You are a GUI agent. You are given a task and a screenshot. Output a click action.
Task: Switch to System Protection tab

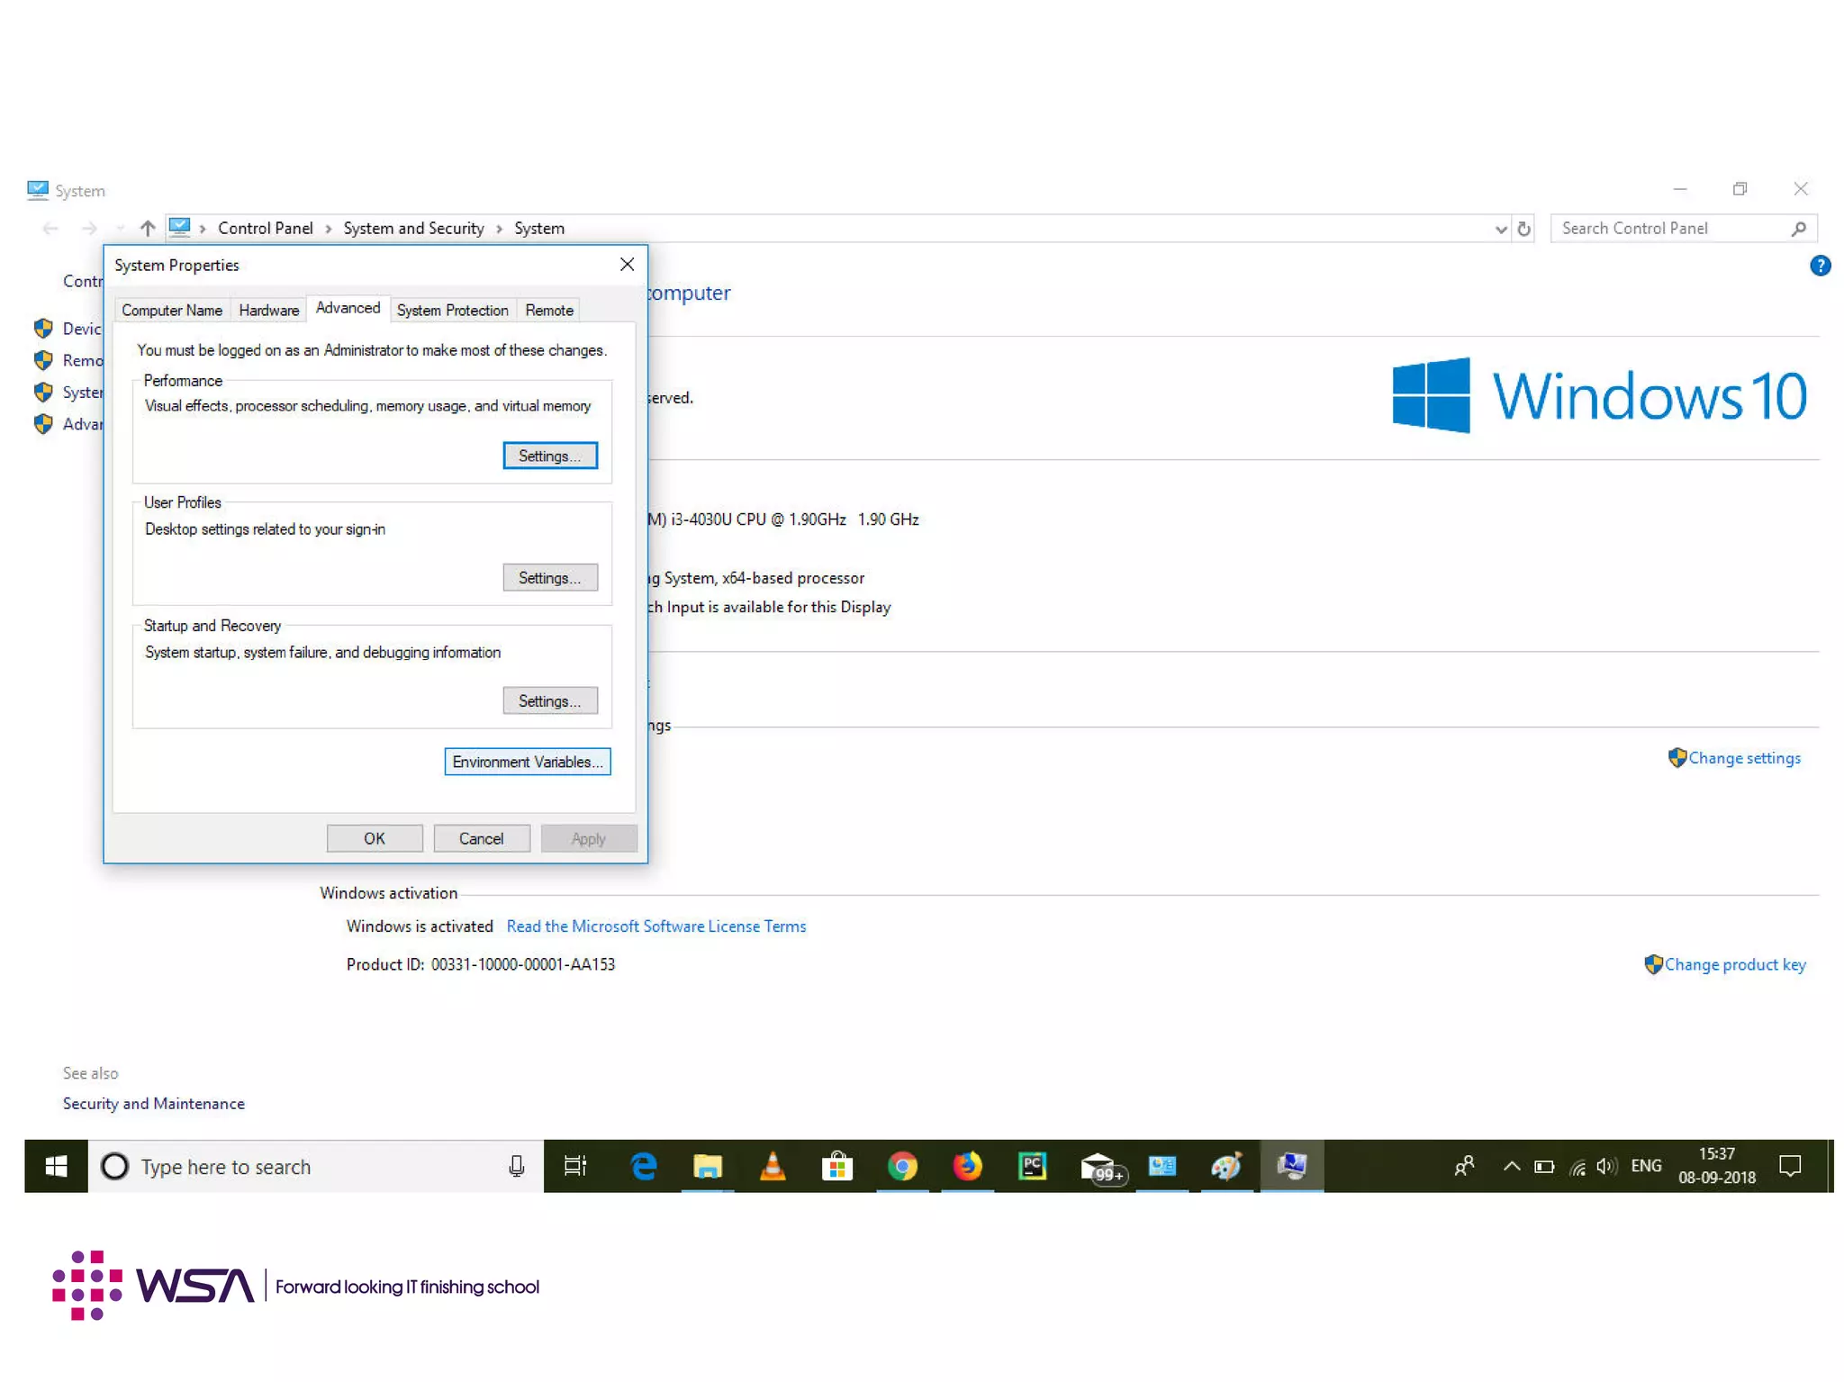coord(453,310)
